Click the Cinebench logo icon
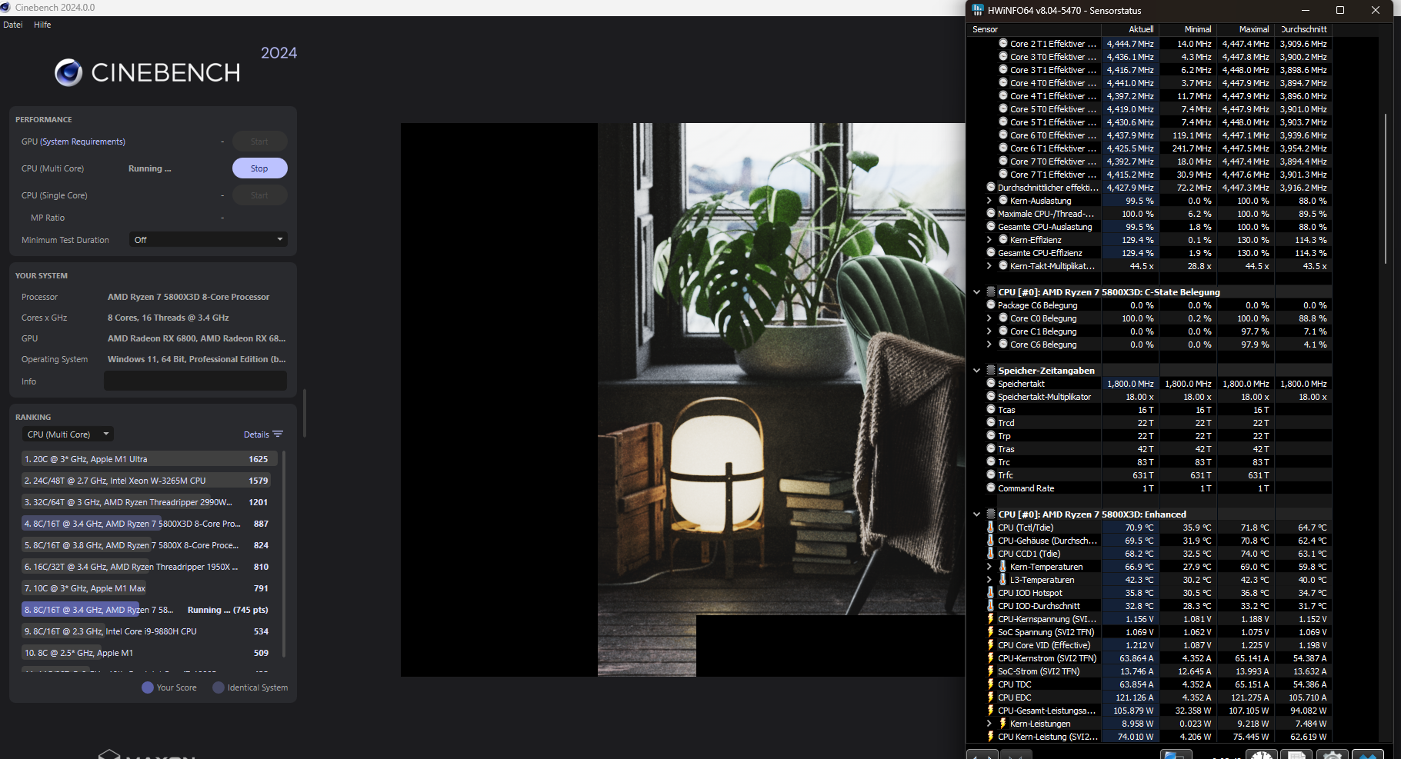1401x759 pixels. pos(68,72)
